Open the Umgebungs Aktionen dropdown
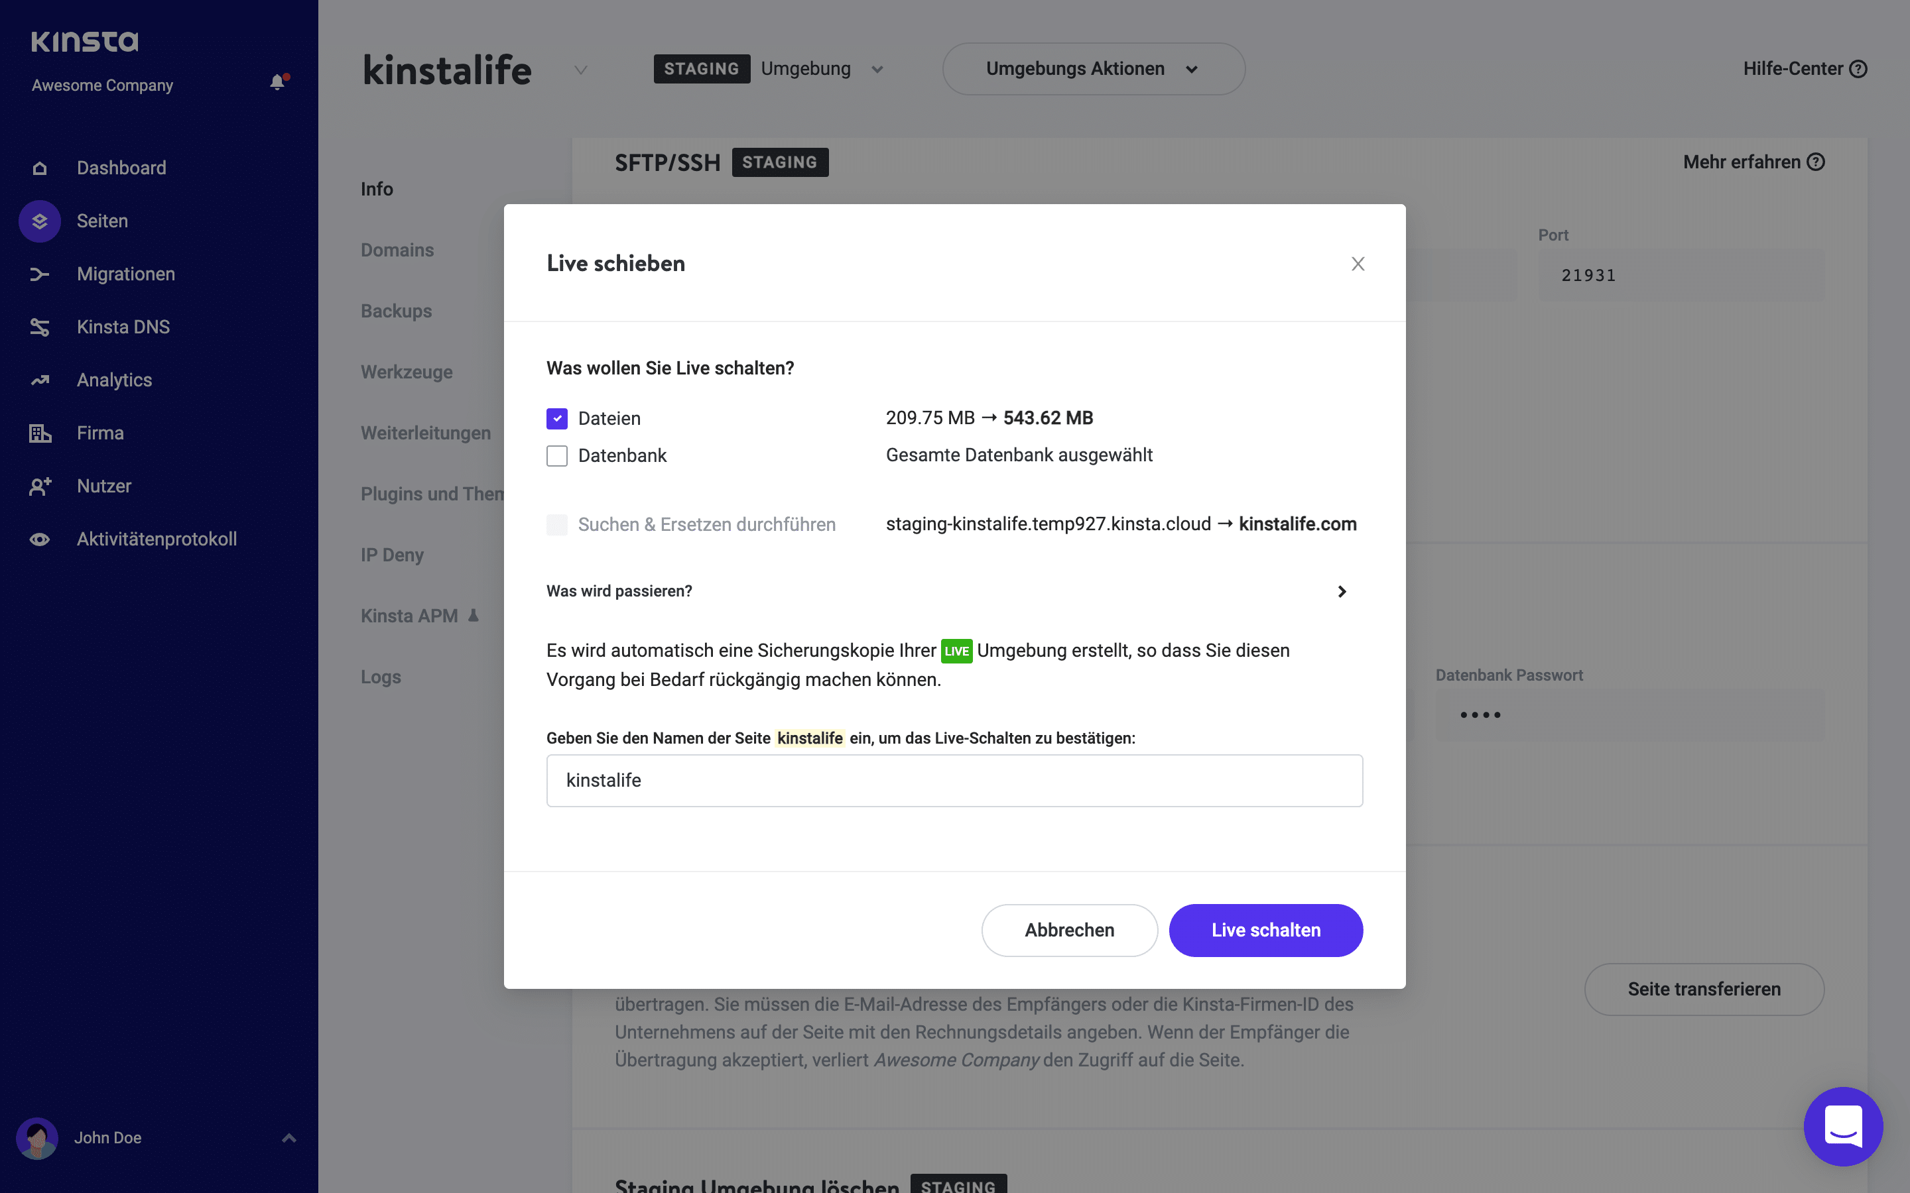The image size is (1910, 1193). pos(1092,69)
